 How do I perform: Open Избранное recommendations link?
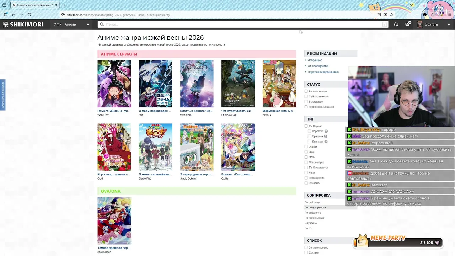click(315, 60)
